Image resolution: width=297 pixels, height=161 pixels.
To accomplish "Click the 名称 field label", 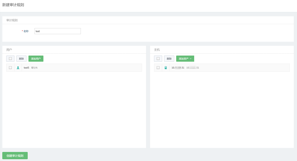I will point(26,31).
